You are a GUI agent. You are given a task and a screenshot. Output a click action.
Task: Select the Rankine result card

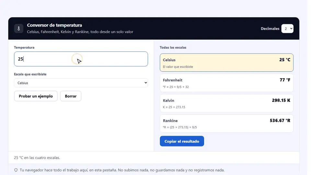point(226,123)
